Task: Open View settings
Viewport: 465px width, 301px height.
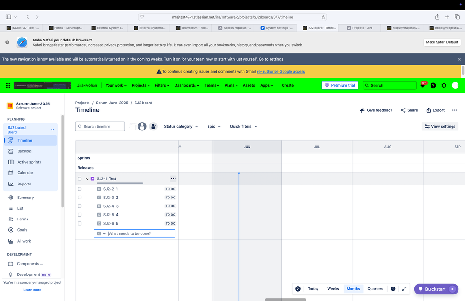Action: pyautogui.click(x=440, y=126)
